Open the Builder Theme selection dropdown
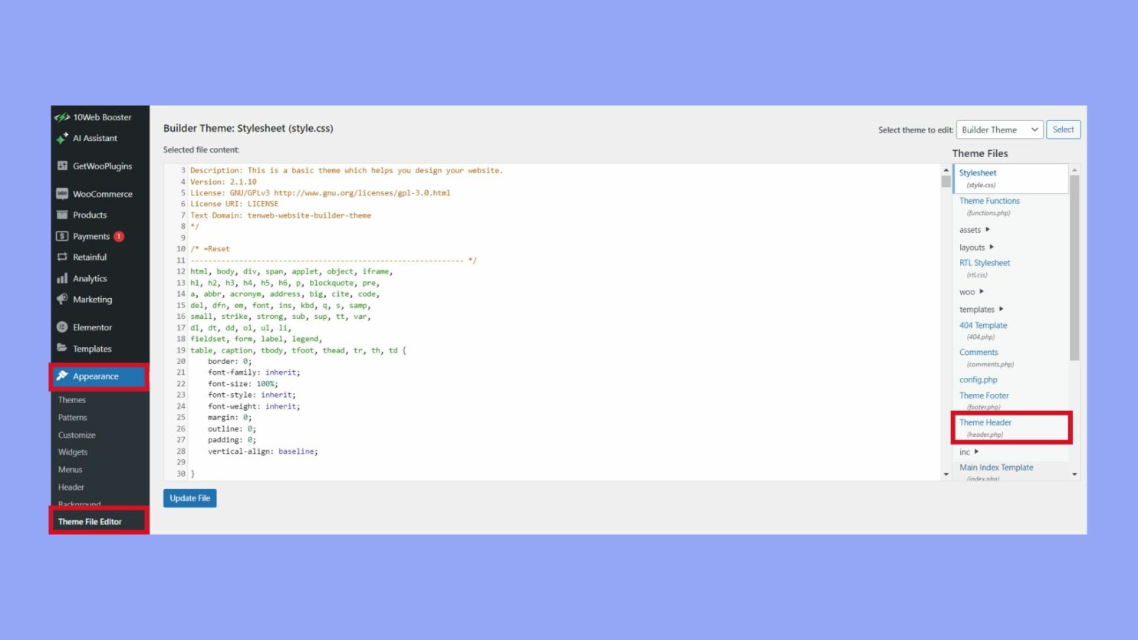This screenshot has width=1138, height=640. pyautogui.click(x=999, y=130)
